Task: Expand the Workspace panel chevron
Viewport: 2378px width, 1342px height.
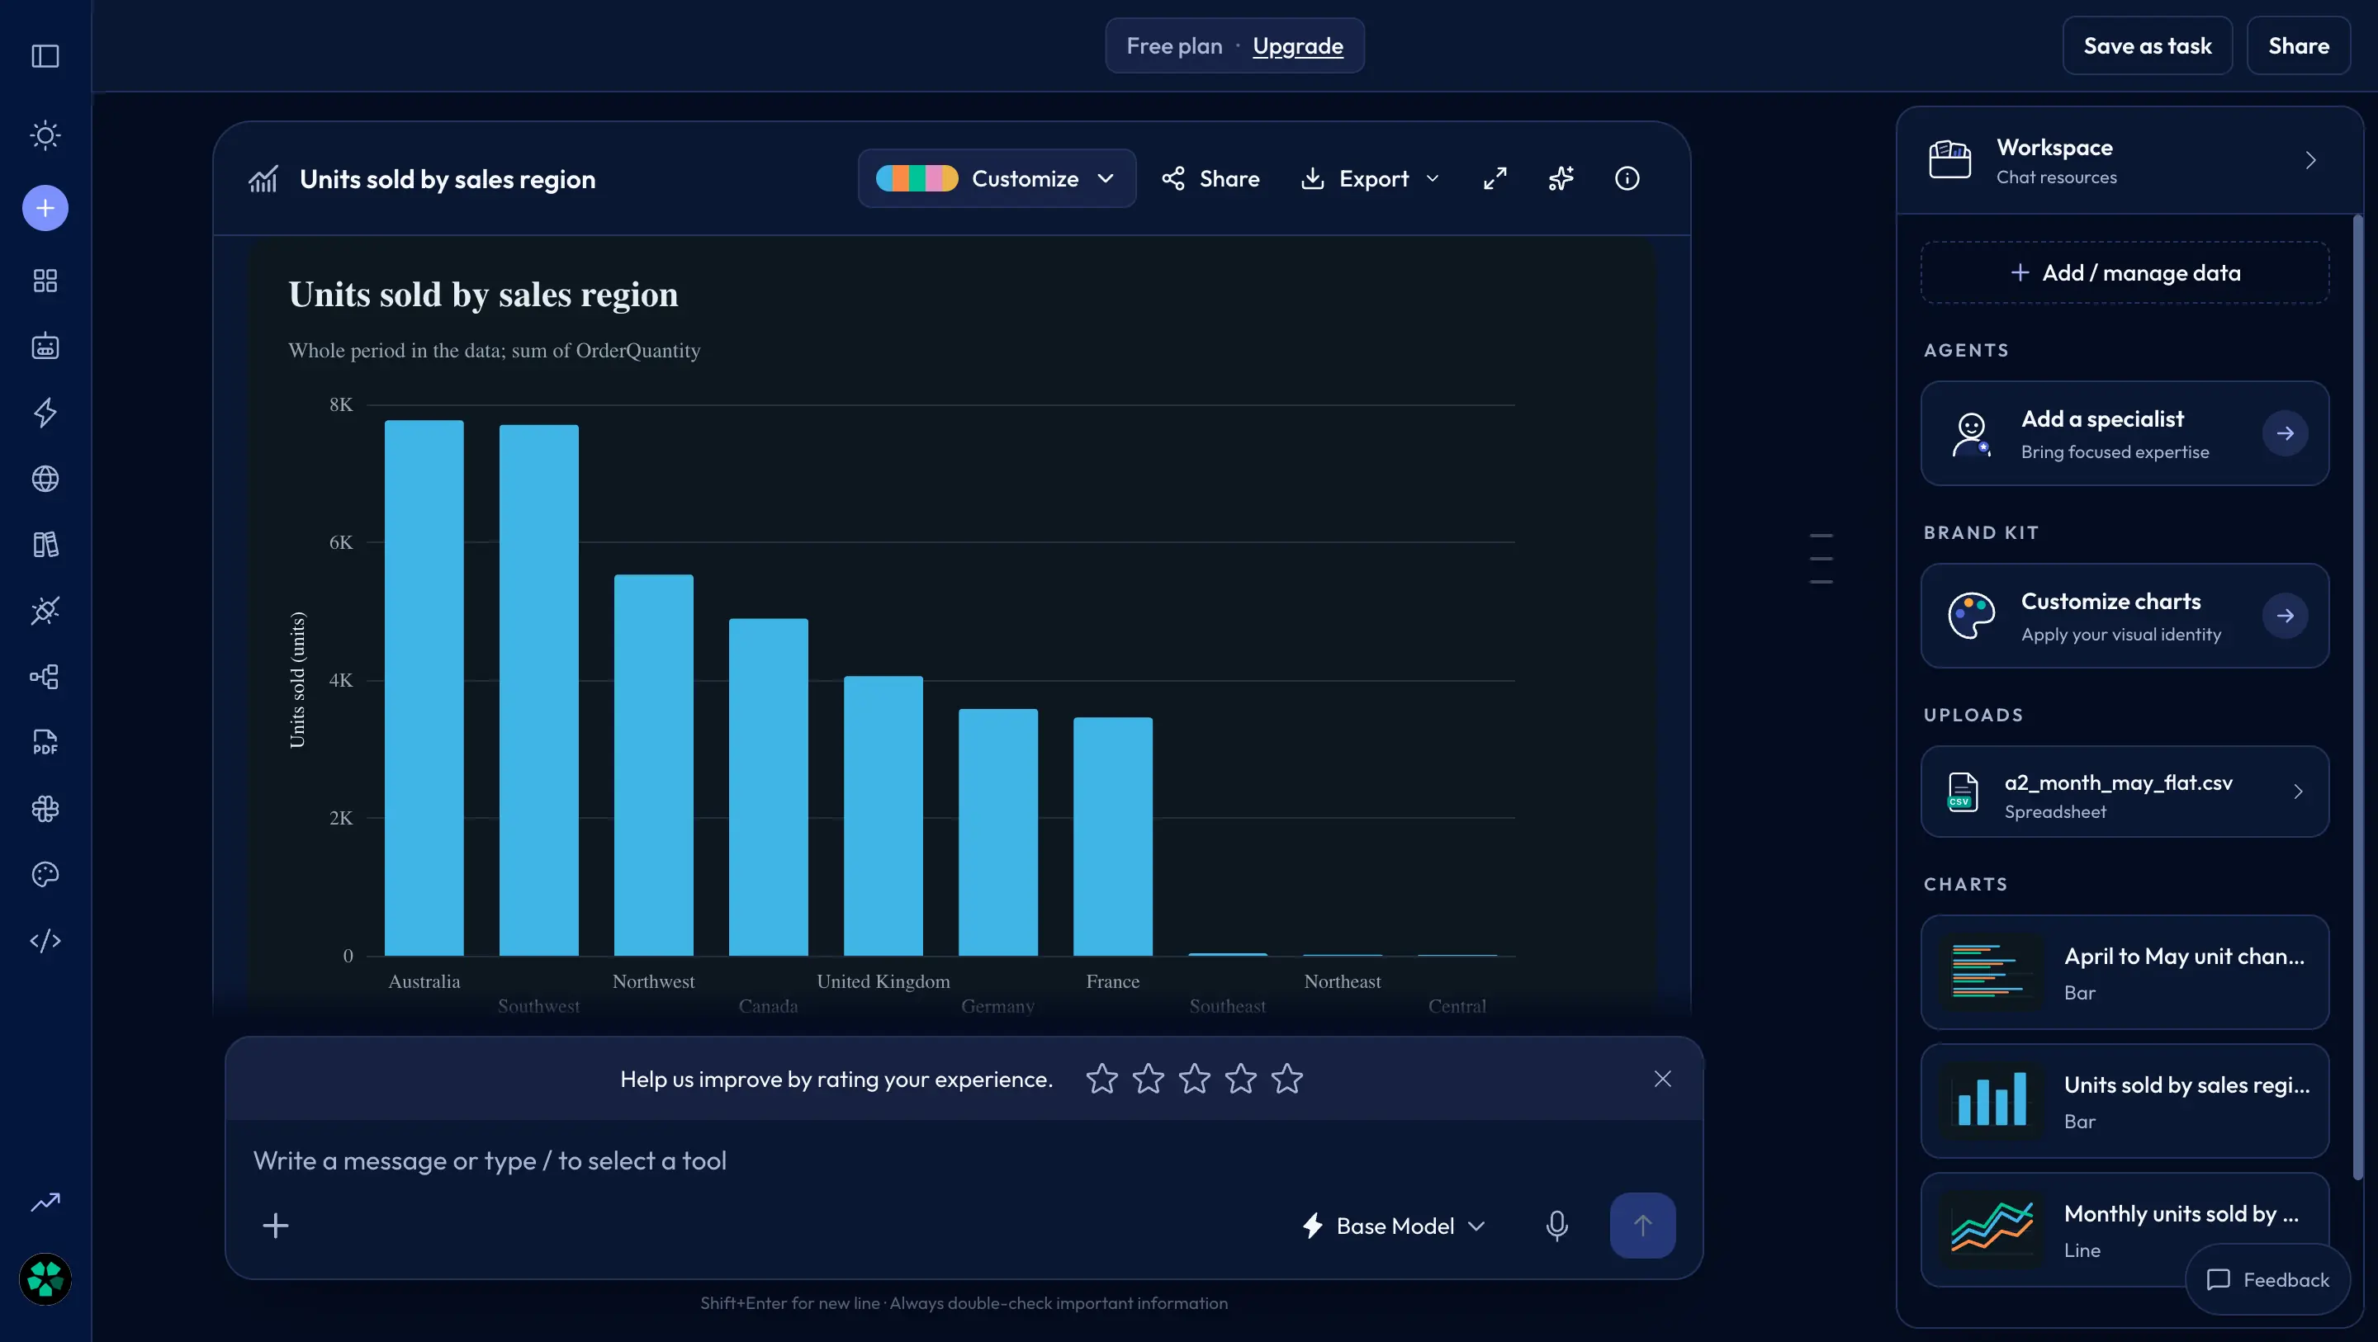Action: tap(2309, 161)
